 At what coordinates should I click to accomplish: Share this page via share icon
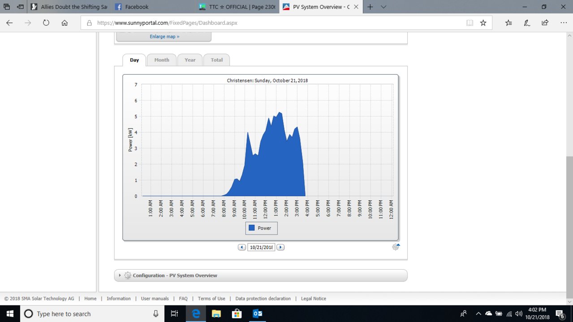[x=545, y=23]
